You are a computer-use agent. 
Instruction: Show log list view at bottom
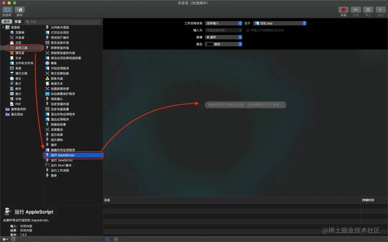tap(107, 239)
